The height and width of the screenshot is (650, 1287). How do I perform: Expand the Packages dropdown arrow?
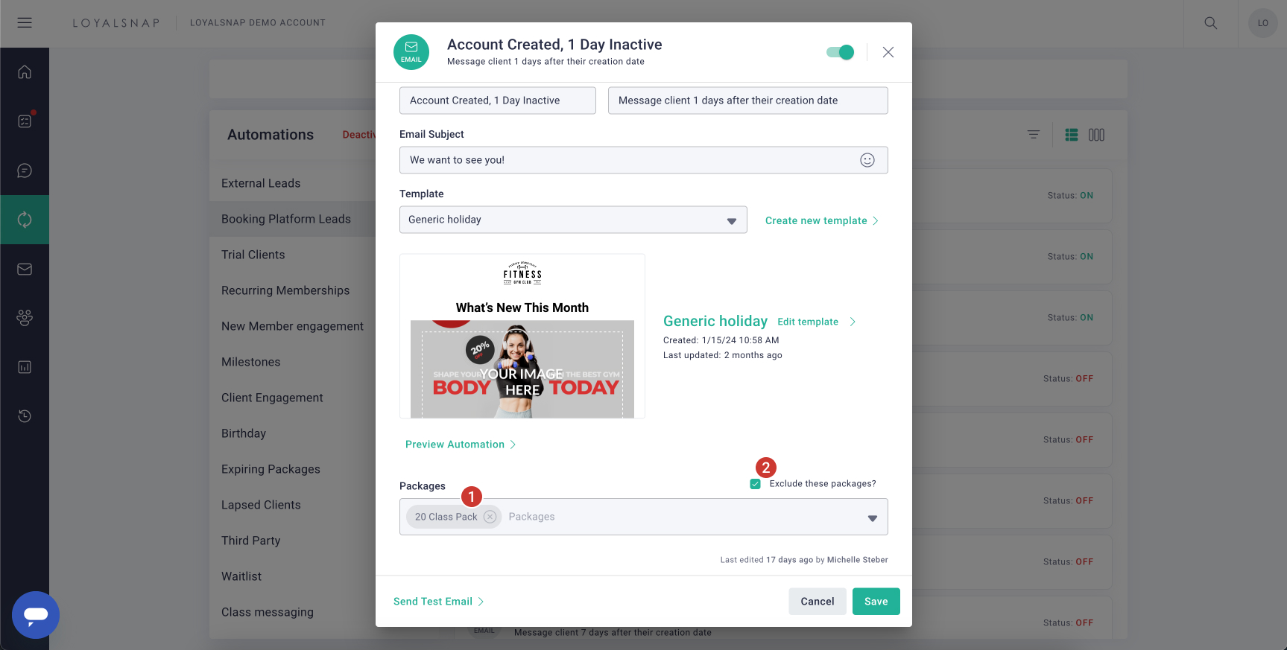(x=872, y=518)
